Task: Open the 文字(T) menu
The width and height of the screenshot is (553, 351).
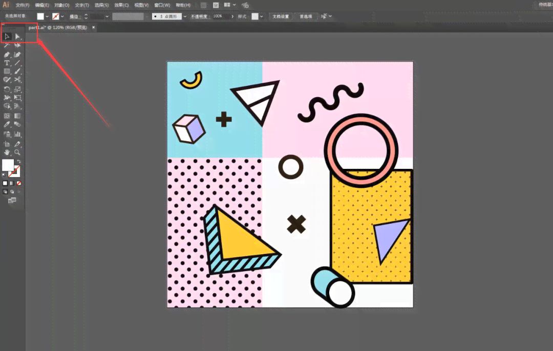Action: [x=82, y=5]
